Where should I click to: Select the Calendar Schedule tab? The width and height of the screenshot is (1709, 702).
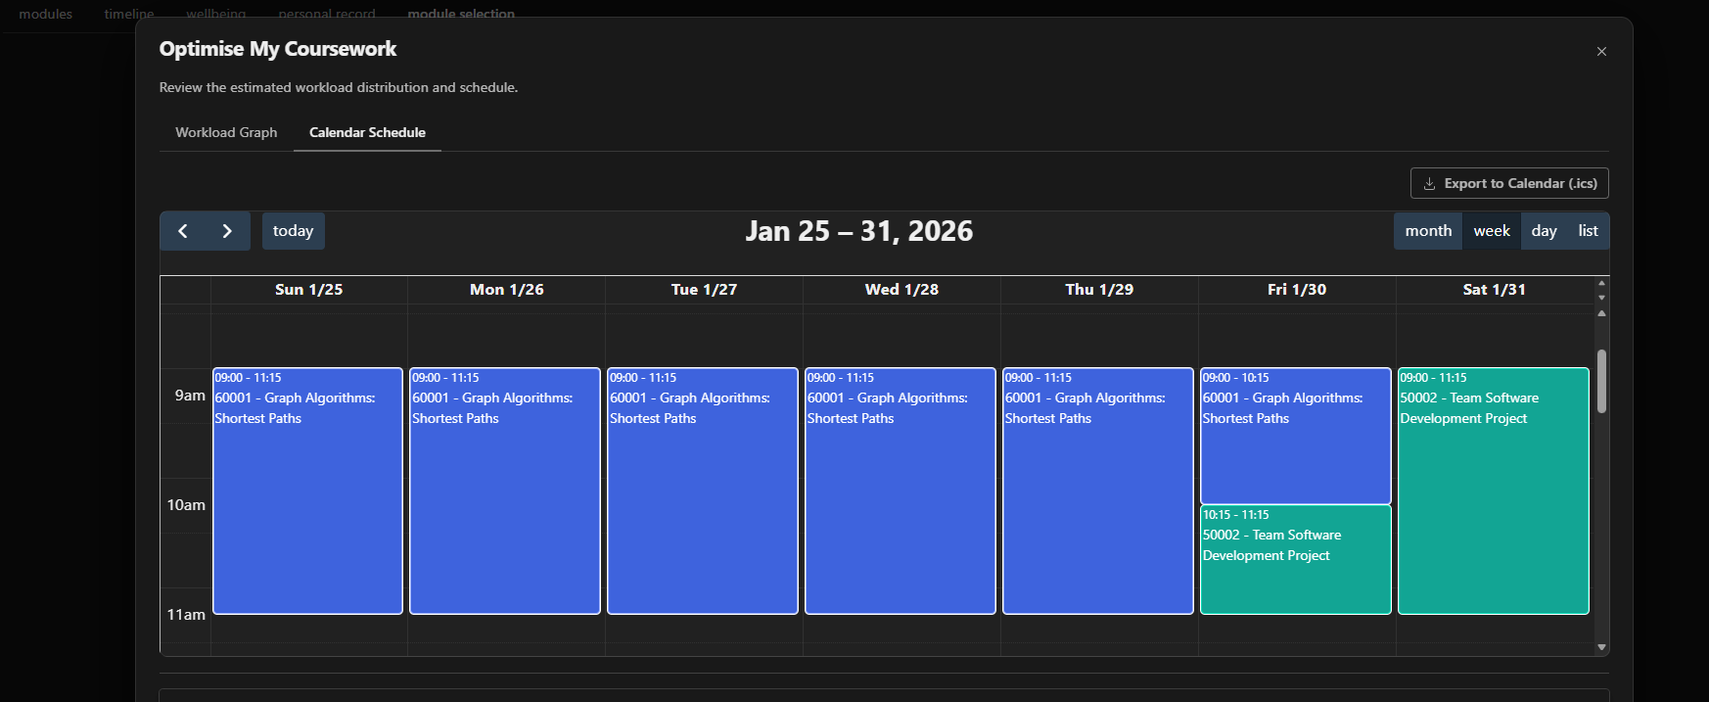pyautogui.click(x=367, y=132)
